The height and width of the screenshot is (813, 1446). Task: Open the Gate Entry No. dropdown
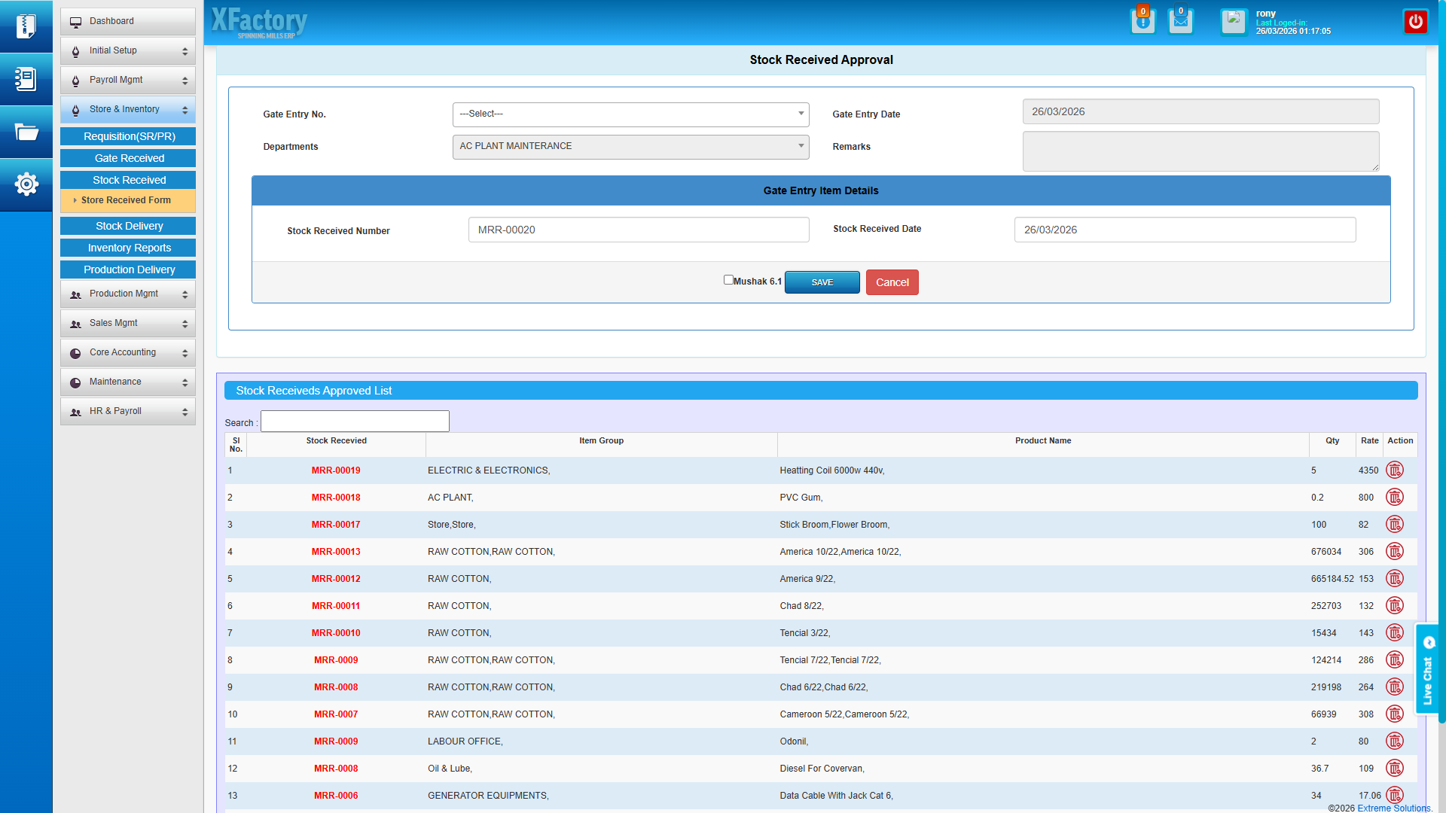tap(630, 114)
